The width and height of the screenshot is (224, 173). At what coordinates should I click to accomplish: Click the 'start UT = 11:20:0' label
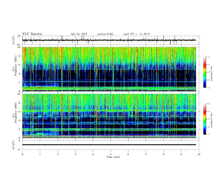tap(137, 34)
